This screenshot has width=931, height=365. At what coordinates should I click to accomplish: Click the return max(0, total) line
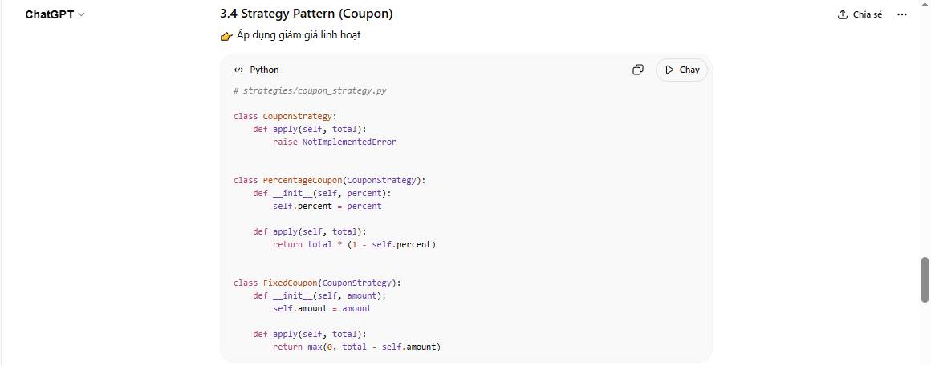(356, 347)
